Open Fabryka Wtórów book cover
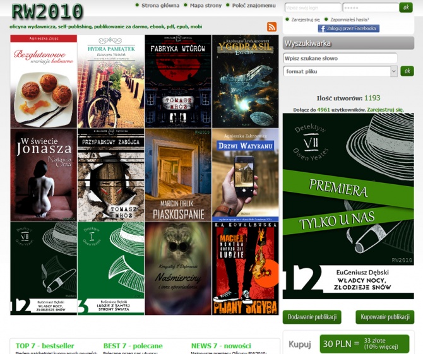Viewport: 423px width, 354px height. click(178, 81)
